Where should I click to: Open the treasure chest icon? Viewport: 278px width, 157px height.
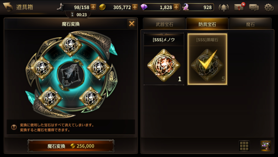265,146
